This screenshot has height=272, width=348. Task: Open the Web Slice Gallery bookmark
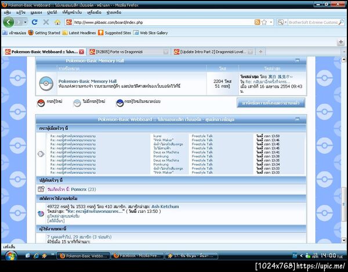(x=150, y=33)
